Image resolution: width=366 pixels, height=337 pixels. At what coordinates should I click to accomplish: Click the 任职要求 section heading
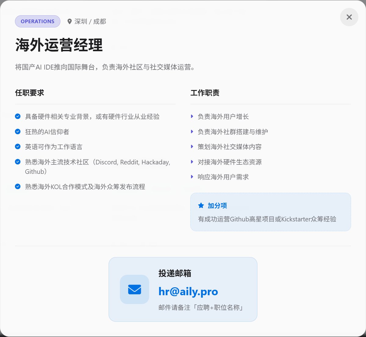point(30,93)
